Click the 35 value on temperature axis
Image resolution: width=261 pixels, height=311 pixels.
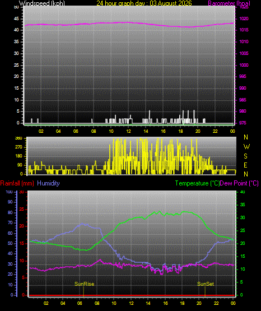(x=243, y=205)
